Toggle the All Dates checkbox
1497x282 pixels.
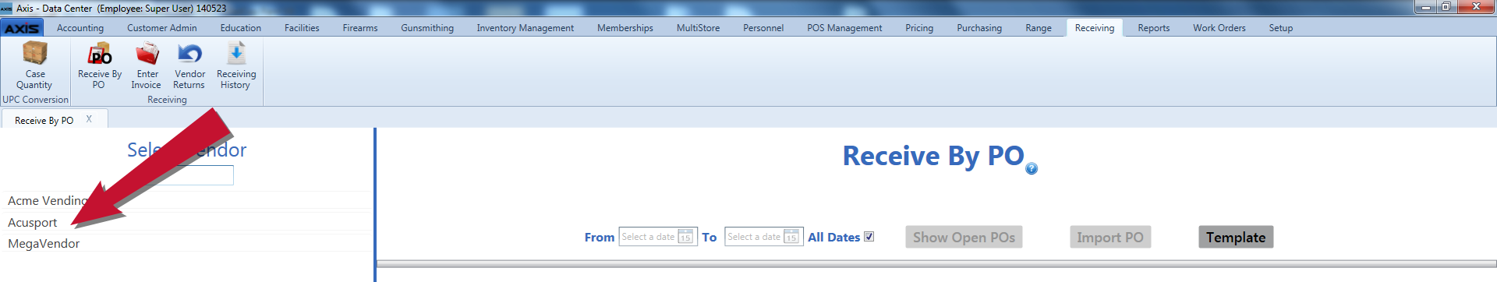point(869,237)
